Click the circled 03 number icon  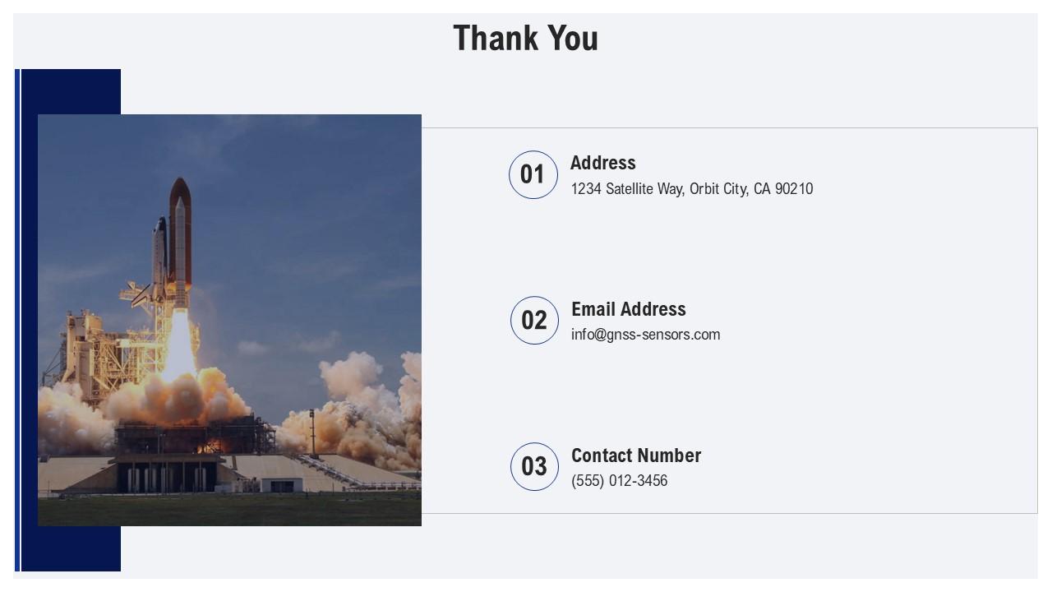(534, 466)
